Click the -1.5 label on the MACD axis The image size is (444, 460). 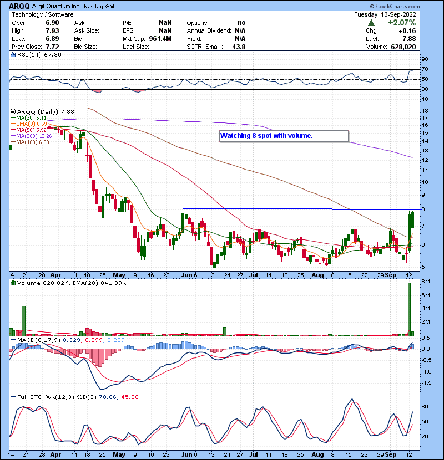[426, 383]
